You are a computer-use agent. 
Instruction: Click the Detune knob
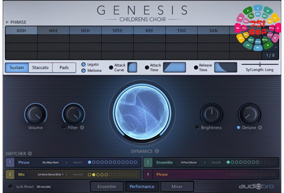tap(249, 114)
